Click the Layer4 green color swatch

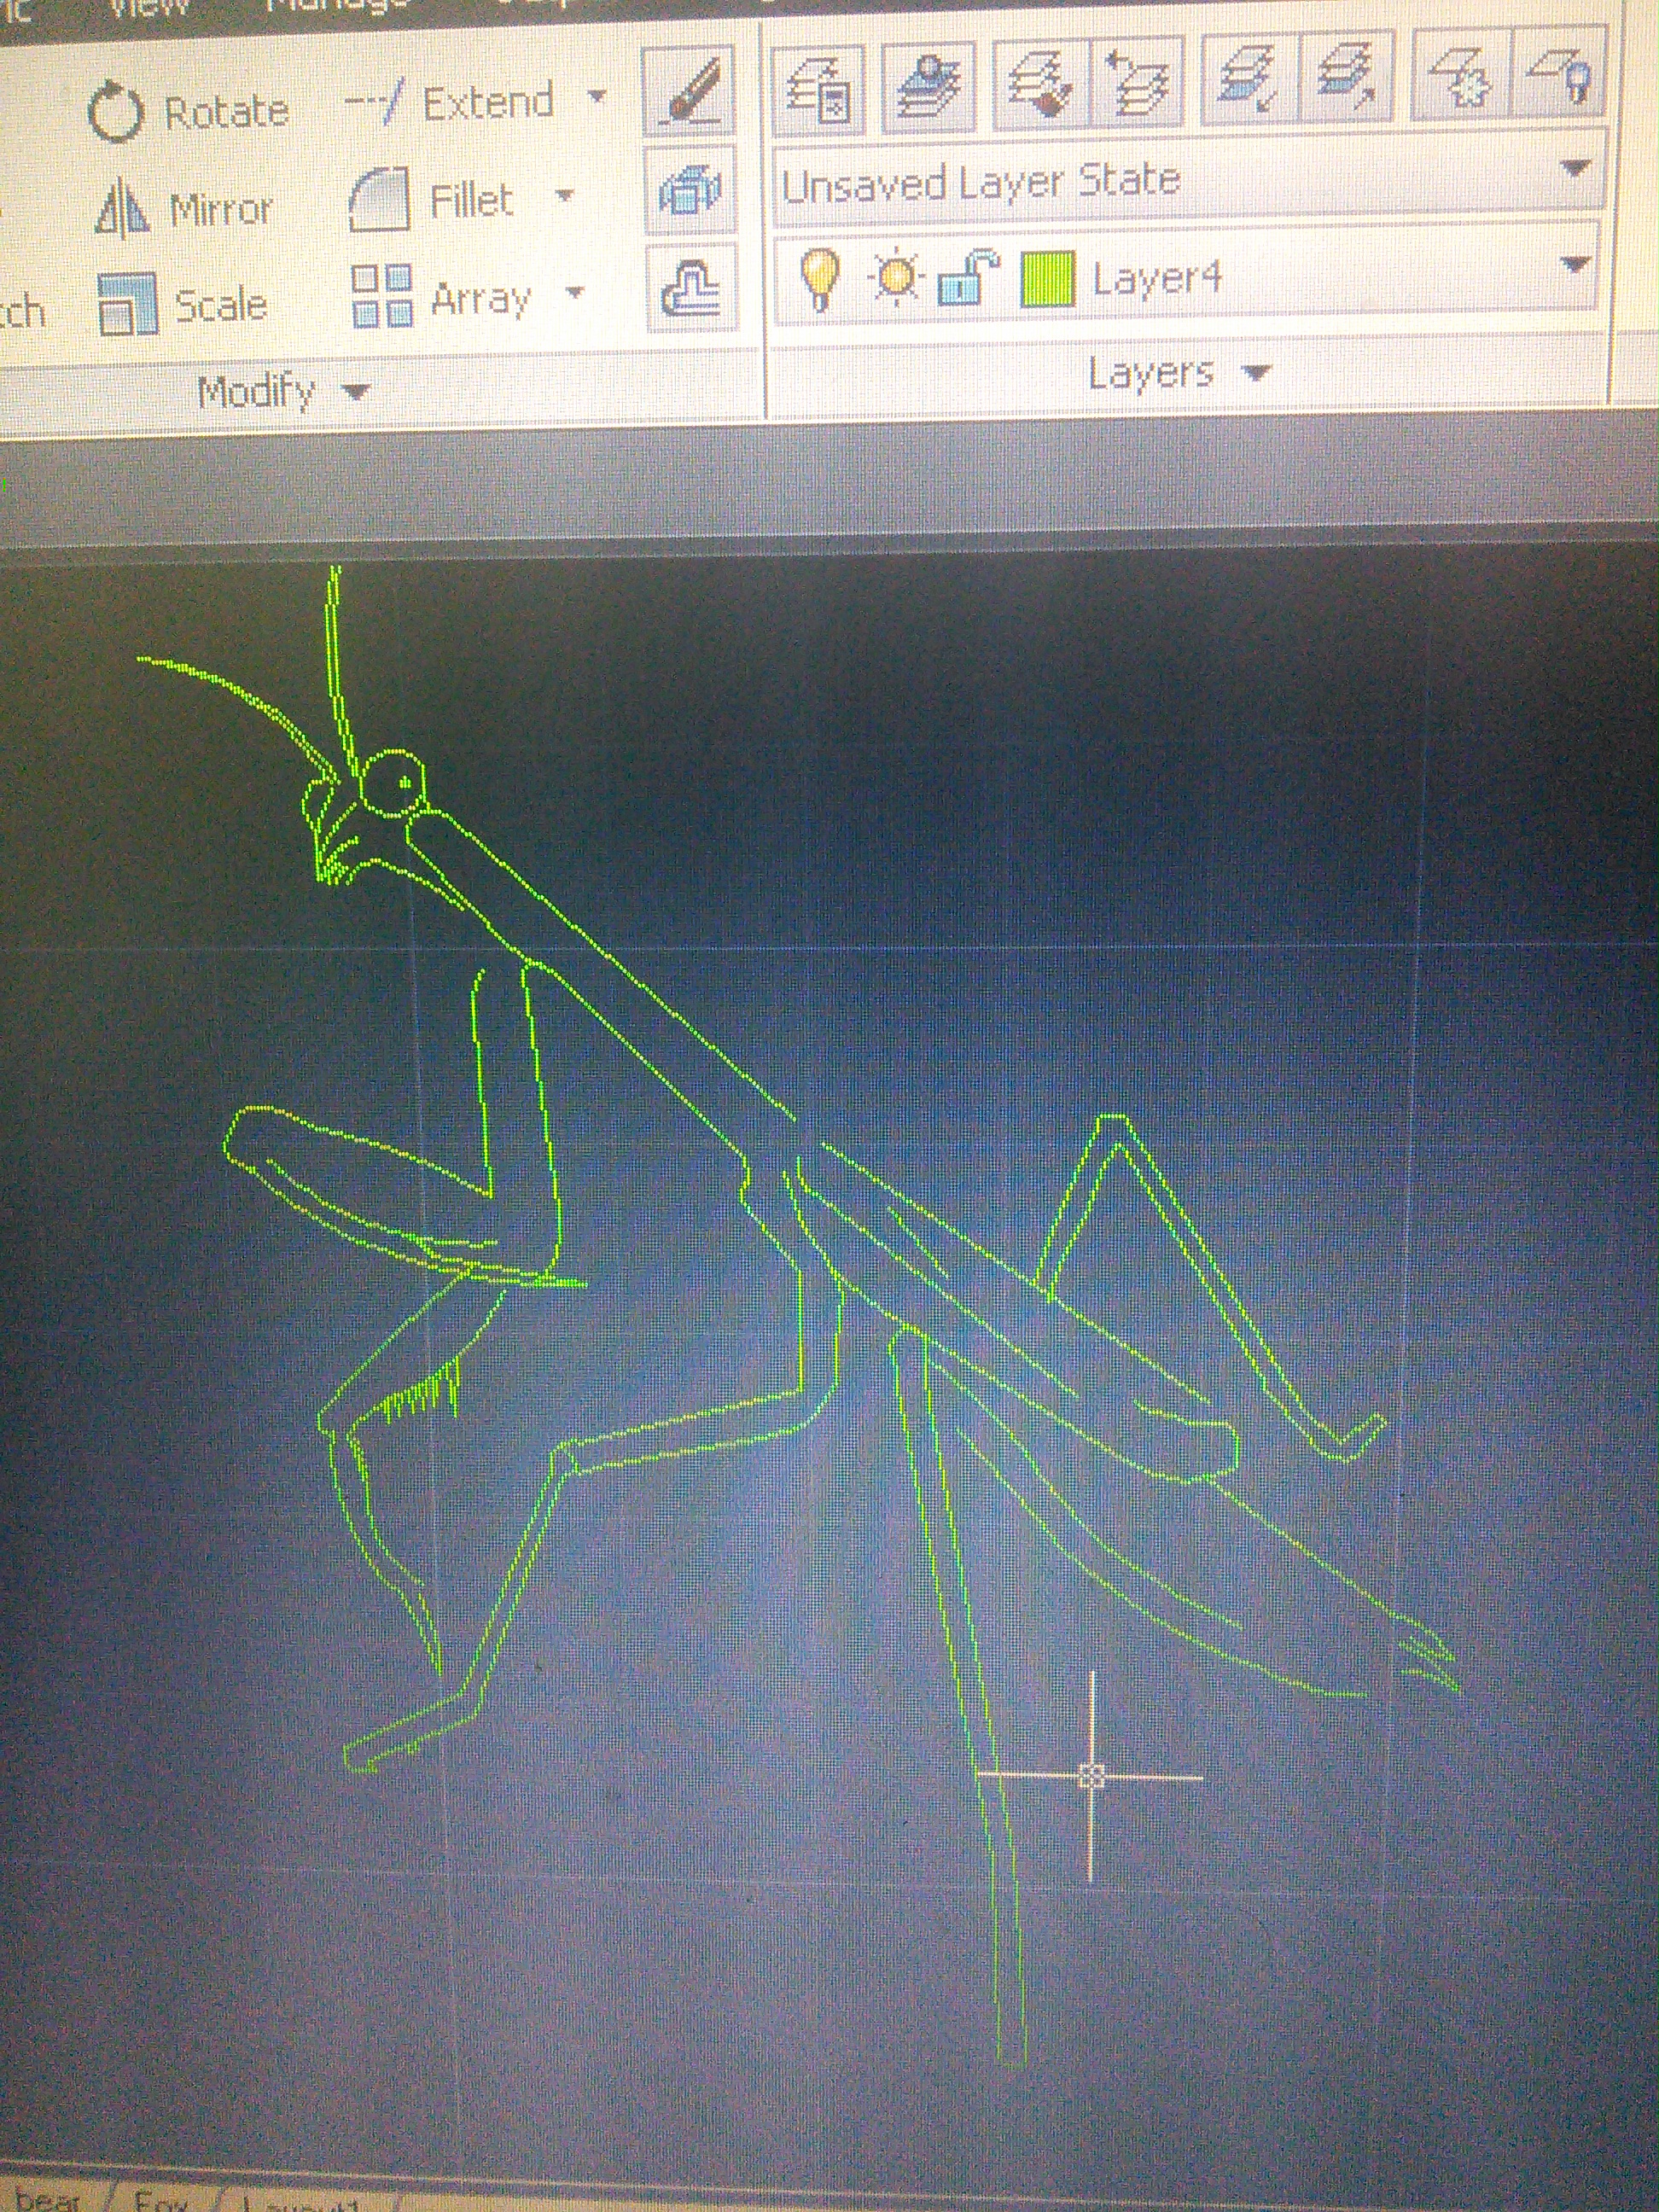(x=1047, y=278)
